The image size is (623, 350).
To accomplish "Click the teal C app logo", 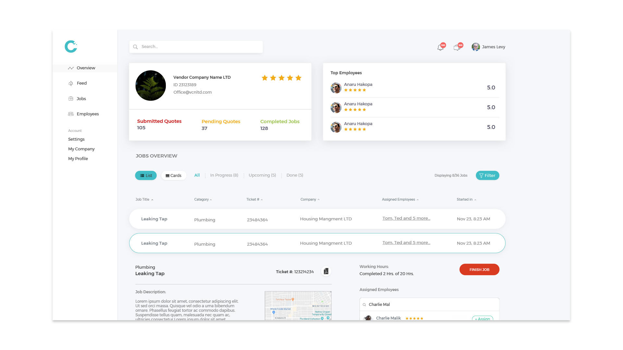I will tap(71, 46).
